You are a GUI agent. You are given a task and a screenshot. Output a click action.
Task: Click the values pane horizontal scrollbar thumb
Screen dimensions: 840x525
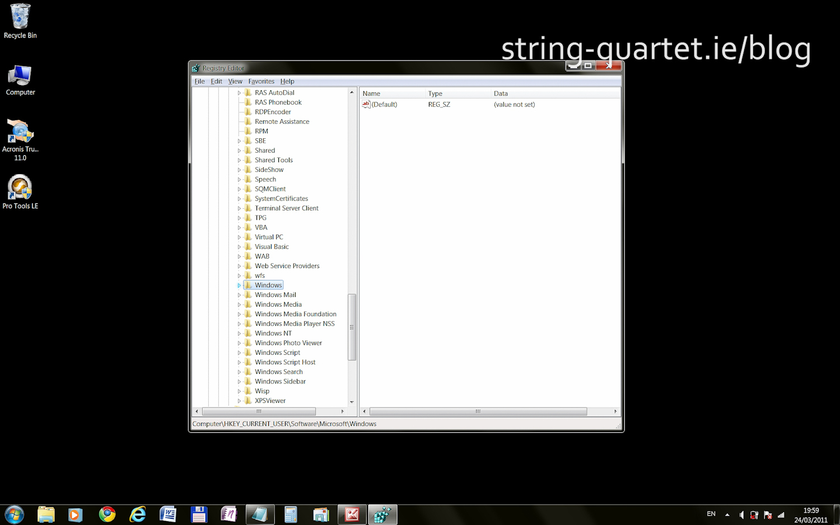pos(478,411)
